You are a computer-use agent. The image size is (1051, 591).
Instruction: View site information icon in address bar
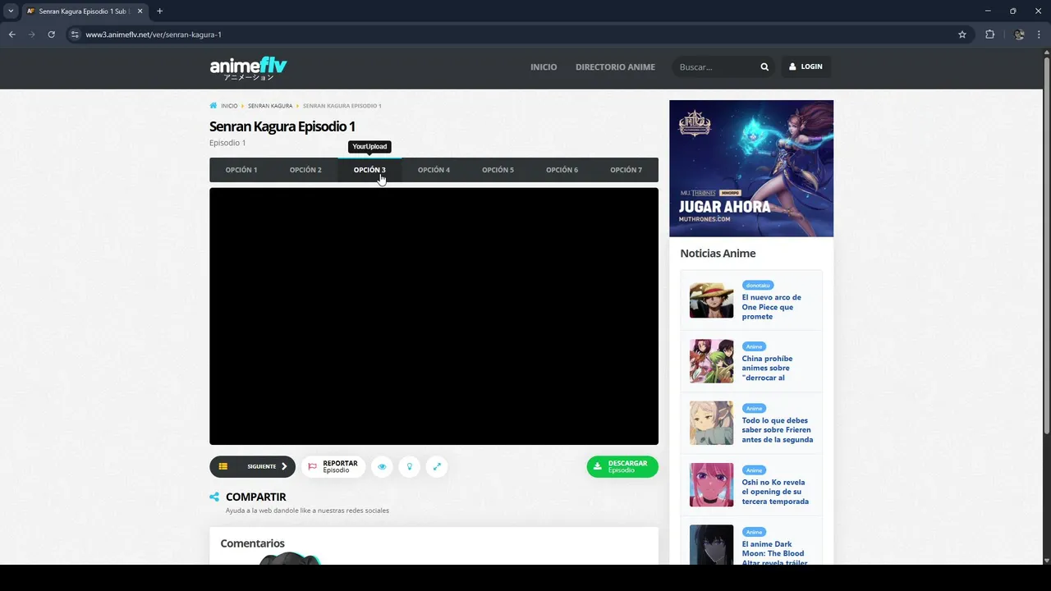75,34
